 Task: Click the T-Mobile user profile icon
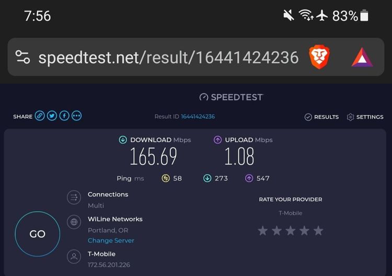coord(74,257)
